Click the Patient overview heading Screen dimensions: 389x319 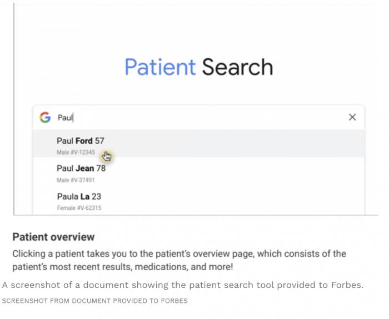53,237
